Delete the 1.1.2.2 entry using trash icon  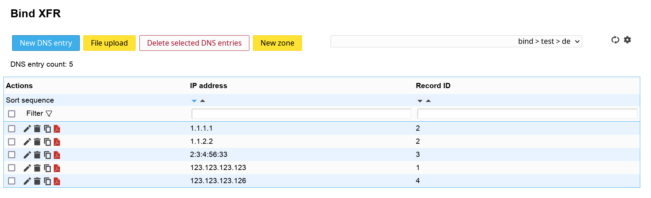coord(37,142)
